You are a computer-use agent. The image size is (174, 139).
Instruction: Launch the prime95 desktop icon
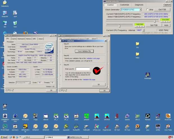[86, 116]
